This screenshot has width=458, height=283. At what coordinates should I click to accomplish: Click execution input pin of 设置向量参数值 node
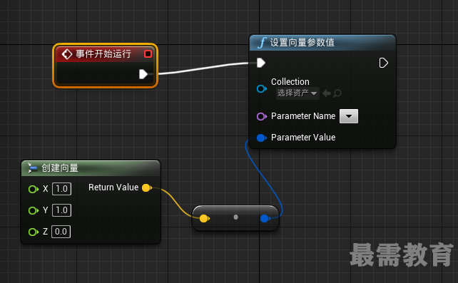click(261, 63)
